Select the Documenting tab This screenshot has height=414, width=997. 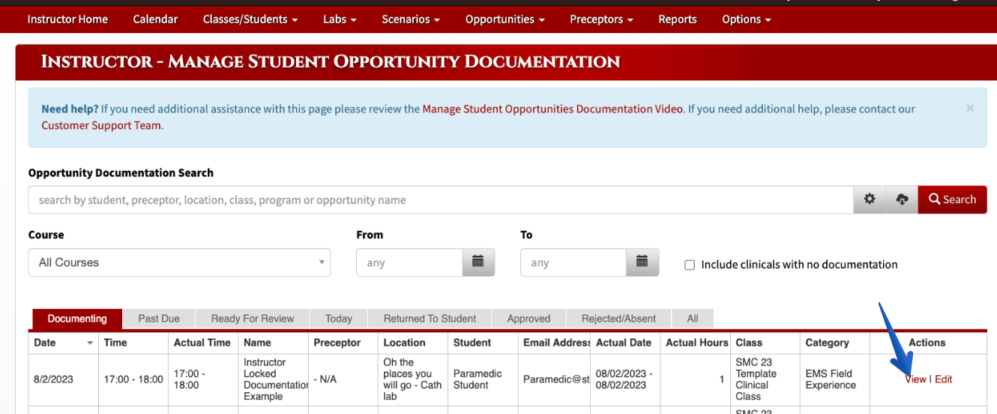click(x=77, y=319)
